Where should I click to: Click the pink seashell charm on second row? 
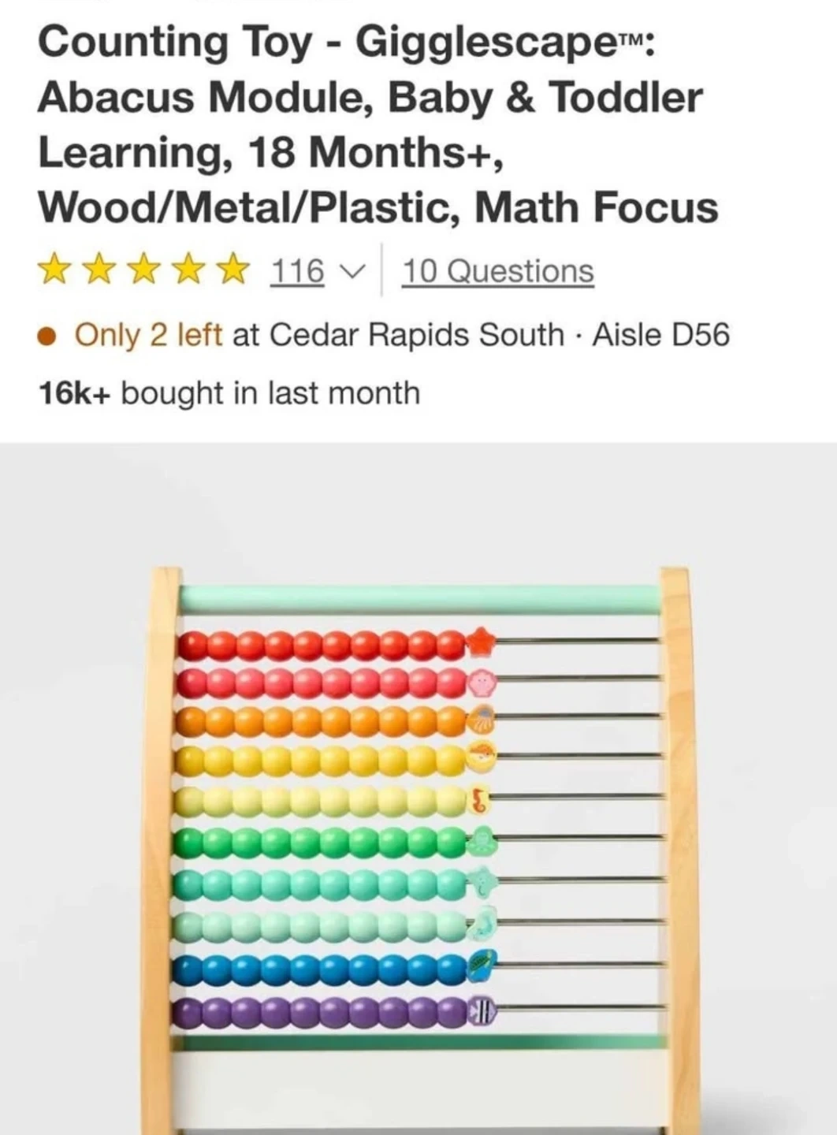482,682
